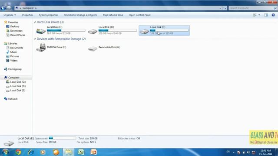Open PowerPoint from taskbar
The height and width of the screenshot is (156, 278).
(x=94, y=152)
